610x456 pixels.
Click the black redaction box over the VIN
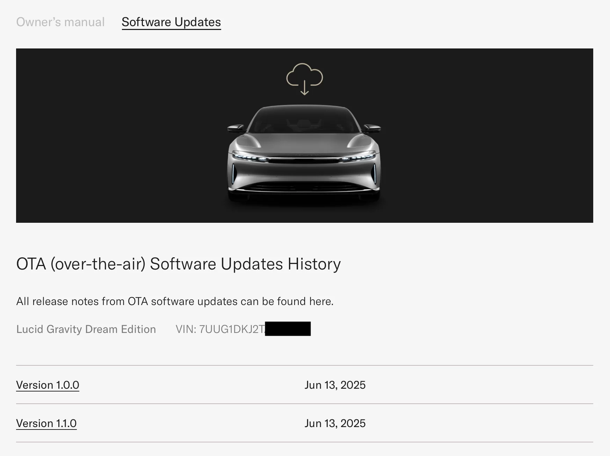[x=288, y=329]
